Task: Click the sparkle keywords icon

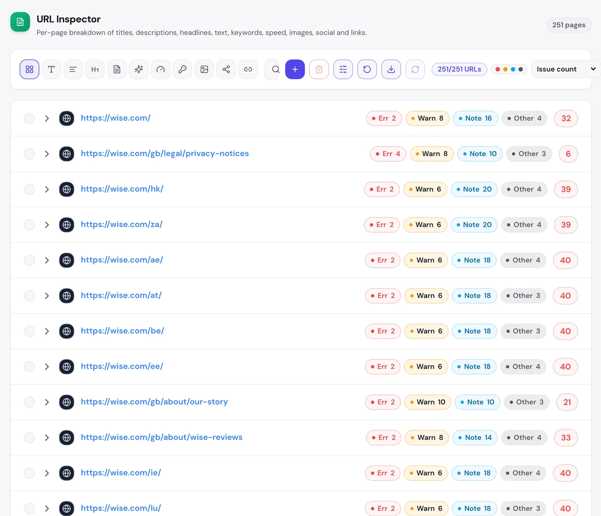Action: tap(139, 69)
